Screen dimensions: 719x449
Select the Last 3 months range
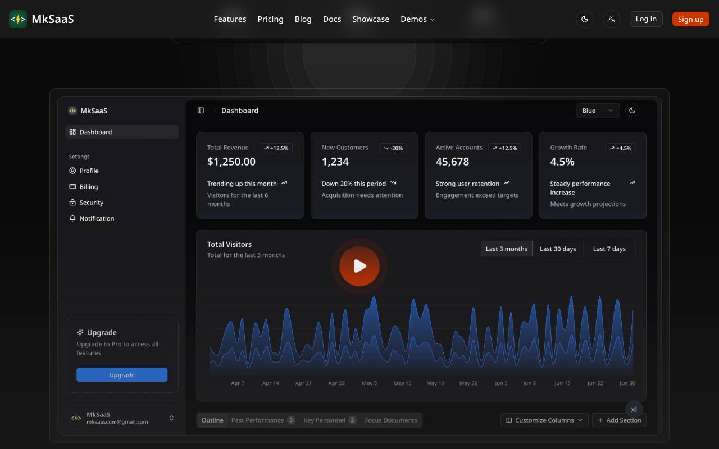pos(507,249)
